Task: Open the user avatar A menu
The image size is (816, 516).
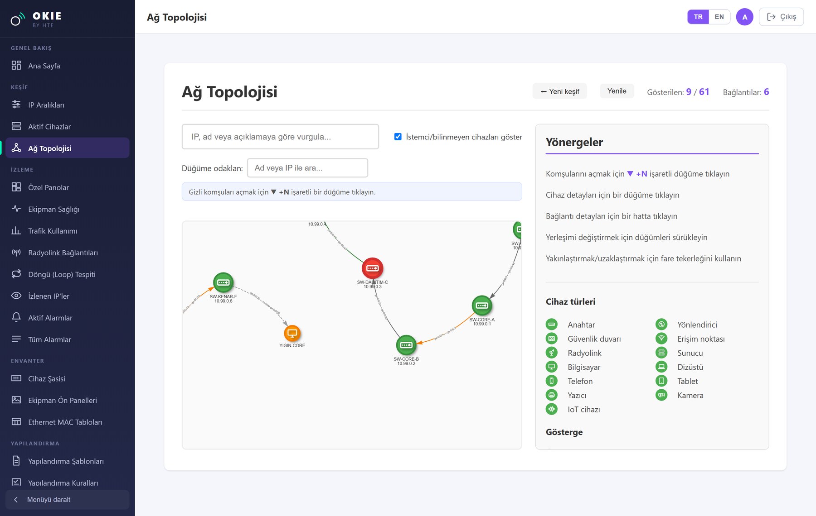Action: (744, 17)
